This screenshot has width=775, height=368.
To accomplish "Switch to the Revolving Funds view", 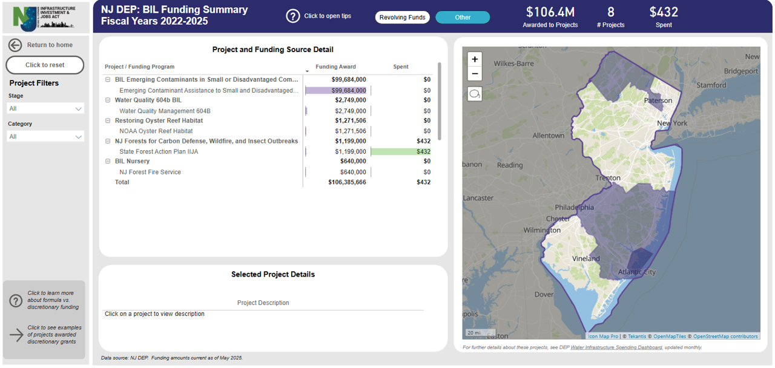I will (x=402, y=17).
